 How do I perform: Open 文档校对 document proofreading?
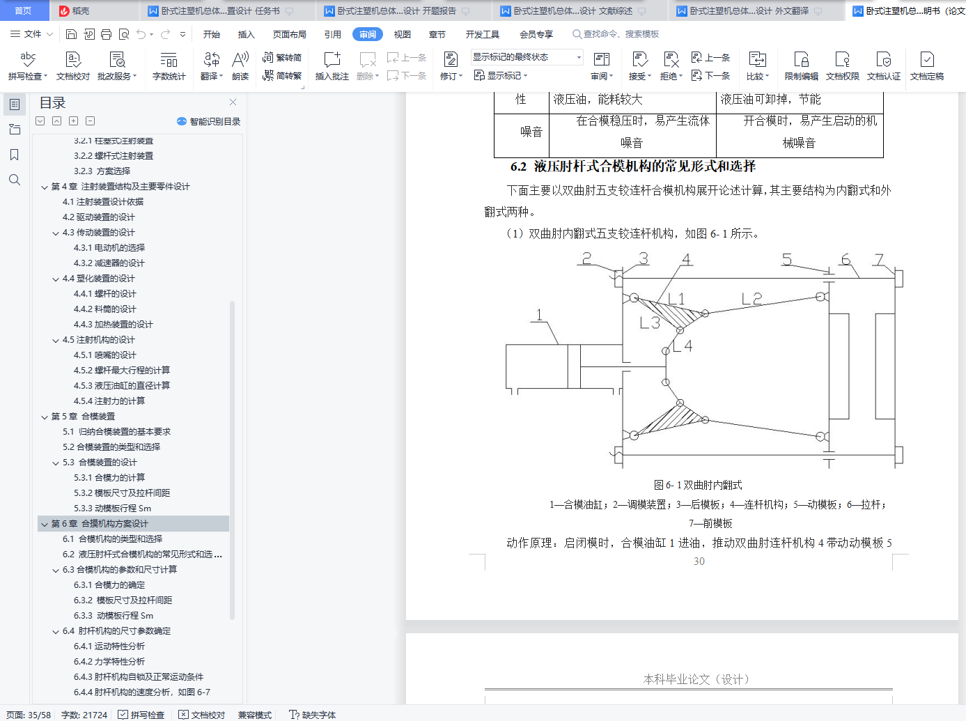pyautogui.click(x=73, y=66)
